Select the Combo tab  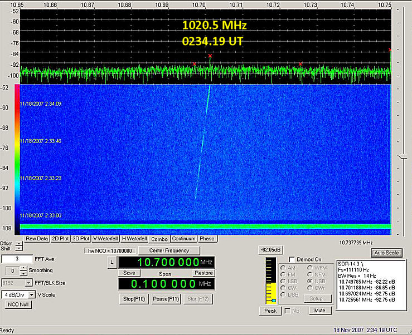(159, 239)
